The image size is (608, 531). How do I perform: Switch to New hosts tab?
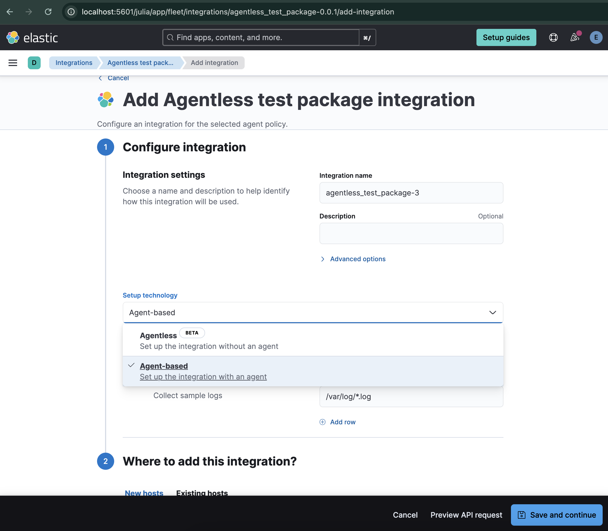(144, 493)
